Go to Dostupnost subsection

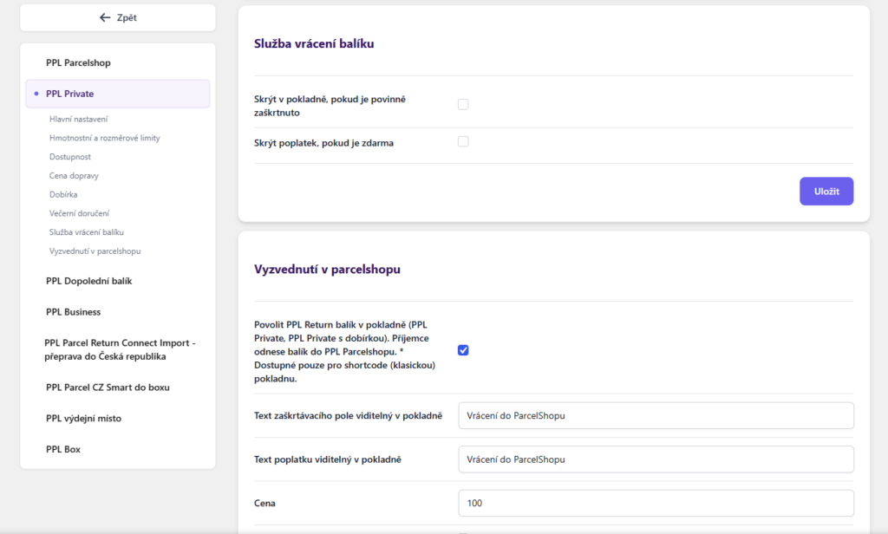coord(69,157)
